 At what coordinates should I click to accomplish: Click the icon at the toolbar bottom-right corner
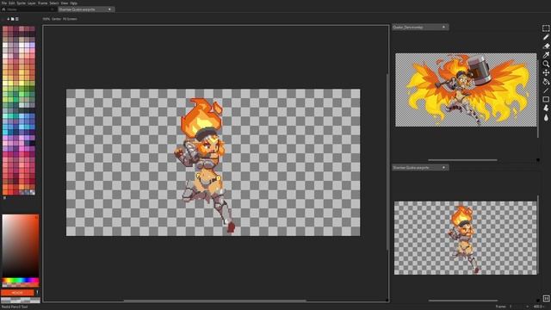[546, 299]
